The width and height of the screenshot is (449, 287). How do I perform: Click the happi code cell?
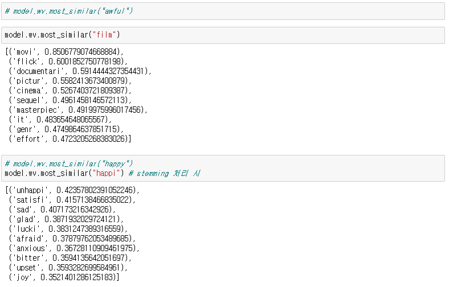tap(223, 168)
